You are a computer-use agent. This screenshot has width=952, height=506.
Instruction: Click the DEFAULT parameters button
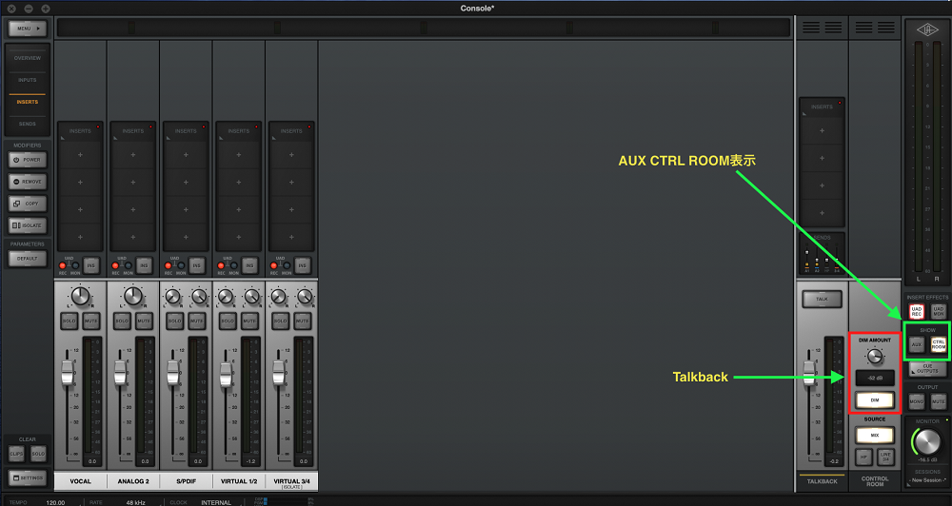point(28,259)
